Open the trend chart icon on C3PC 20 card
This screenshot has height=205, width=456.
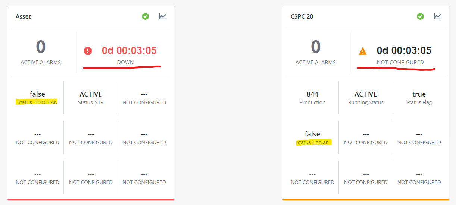438,16
